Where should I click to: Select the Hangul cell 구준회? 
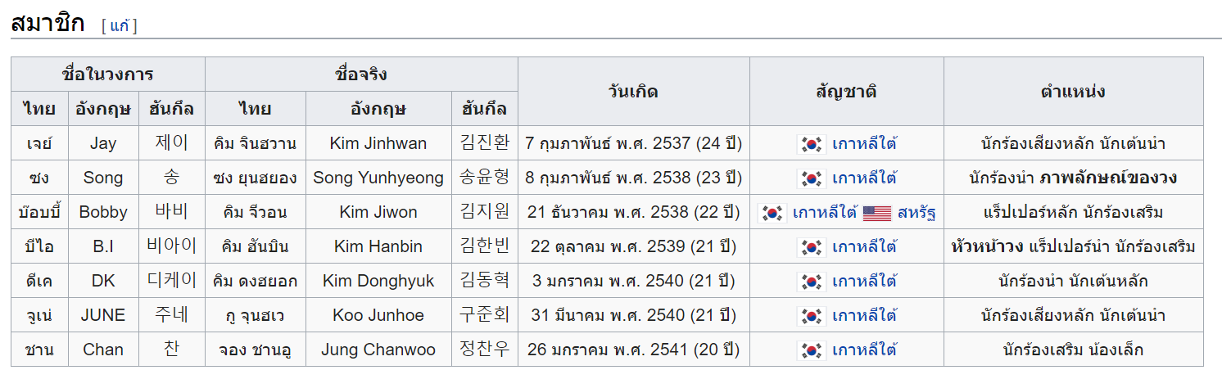pyautogui.click(x=485, y=315)
